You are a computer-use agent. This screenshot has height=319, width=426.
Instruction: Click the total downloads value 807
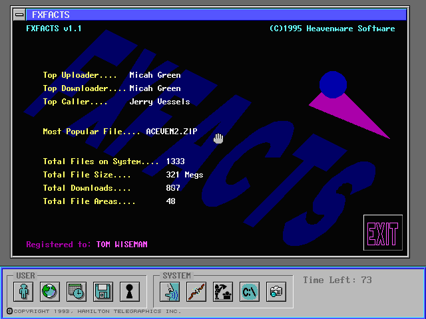pyautogui.click(x=173, y=188)
